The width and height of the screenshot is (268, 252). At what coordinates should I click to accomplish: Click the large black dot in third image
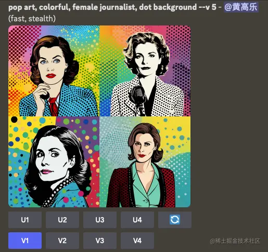coord(14,120)
